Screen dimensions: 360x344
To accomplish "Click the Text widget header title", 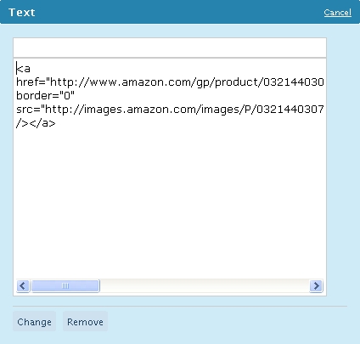I will click(x=22, y=13).
